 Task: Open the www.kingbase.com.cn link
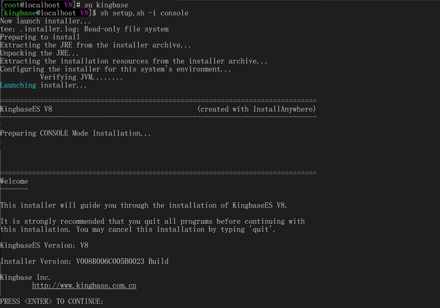(84, 286)
